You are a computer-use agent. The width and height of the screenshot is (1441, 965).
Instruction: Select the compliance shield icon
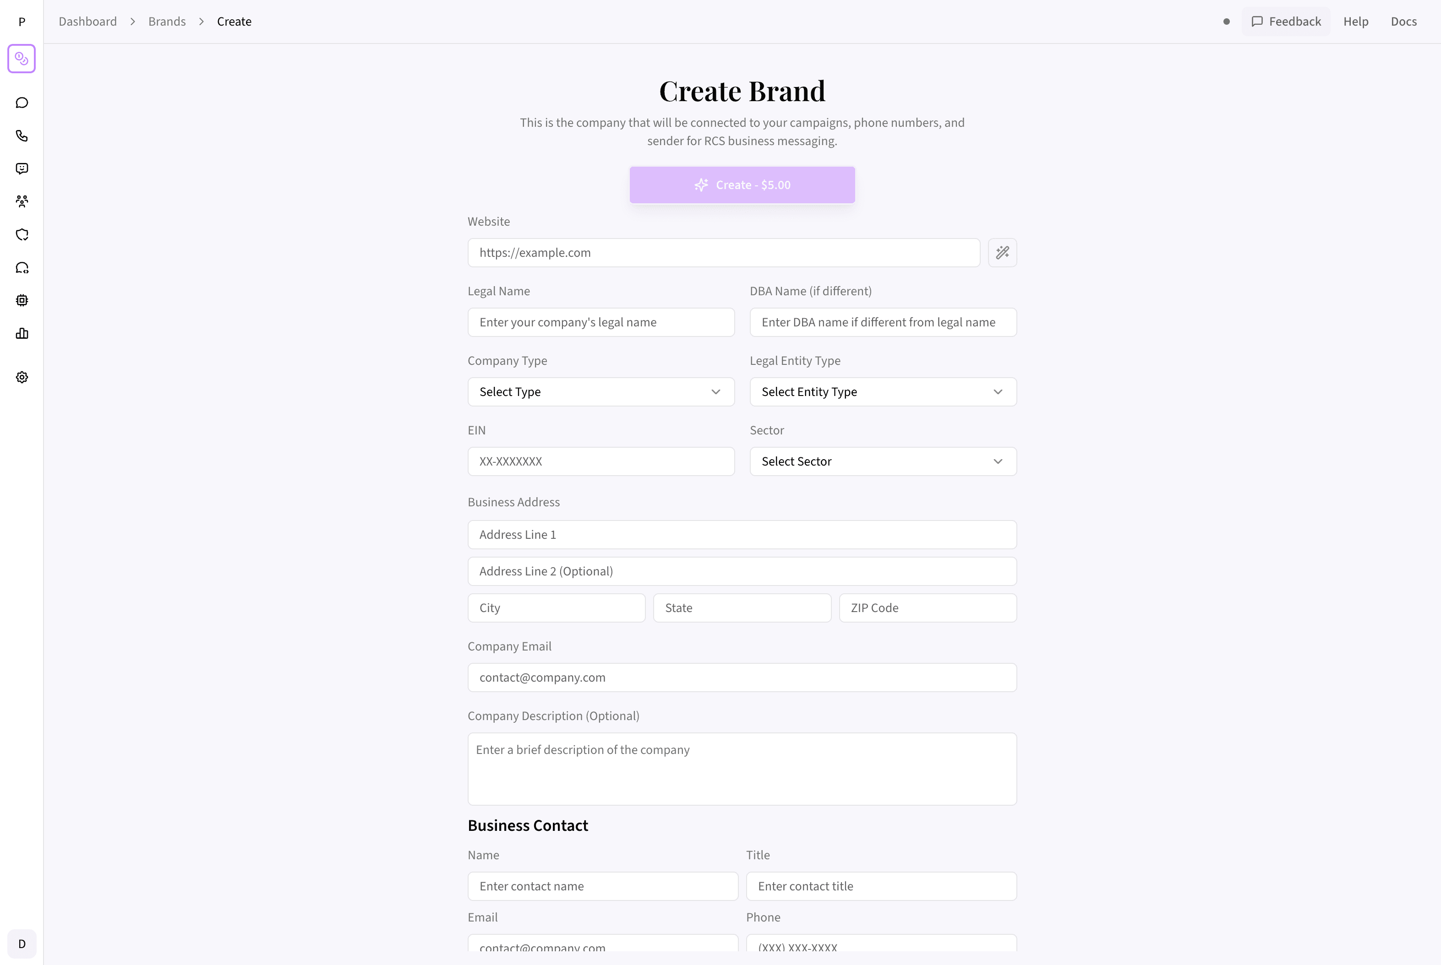pyautogui.click(x=22, y=234)
